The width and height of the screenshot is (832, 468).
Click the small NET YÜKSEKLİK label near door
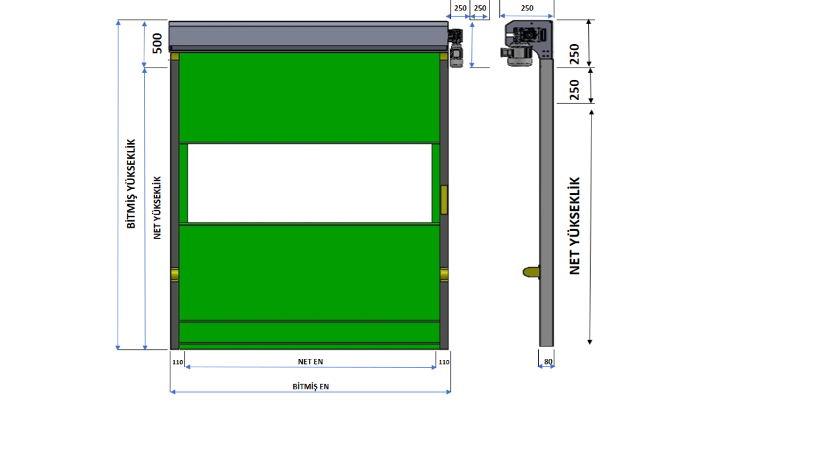pos(157,208)
